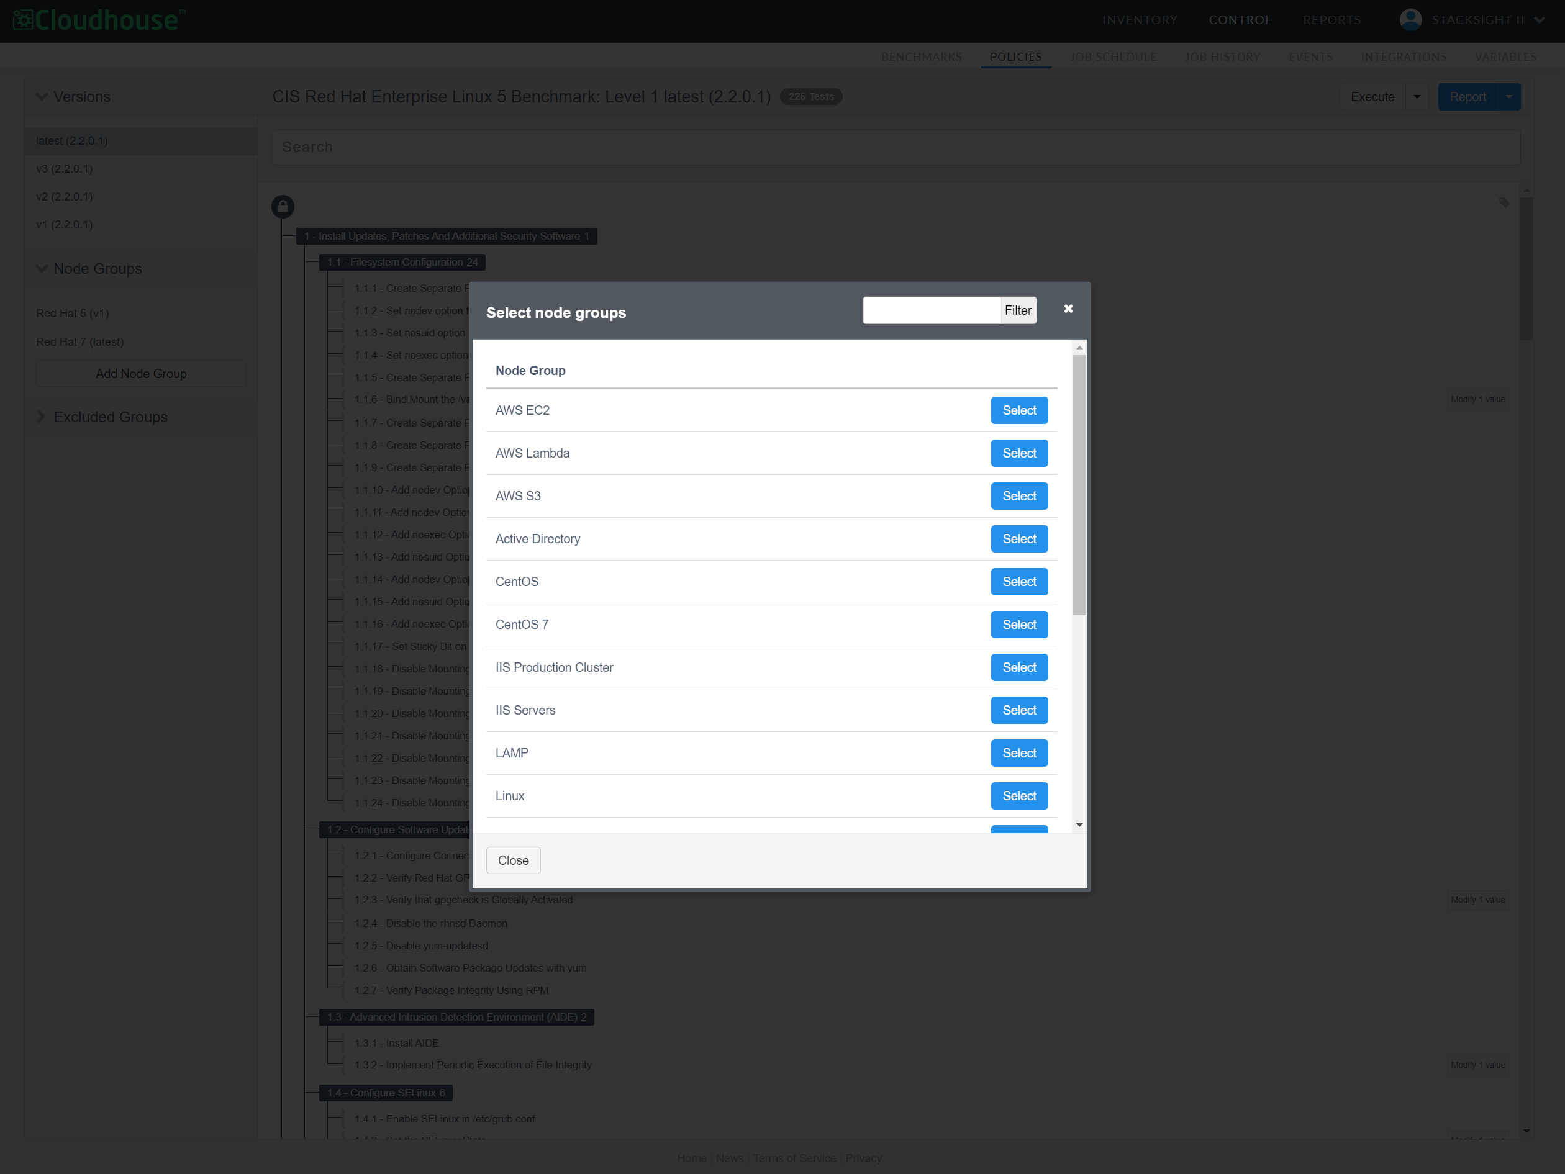Click tree node 1.3 - Advanced Intrusion Detection Environment
1565x1174 pixels.
tap(456, 1017)
